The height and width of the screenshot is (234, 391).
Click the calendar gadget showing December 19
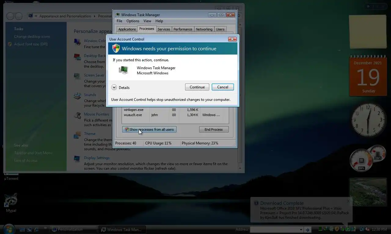[x=368, y=76]
